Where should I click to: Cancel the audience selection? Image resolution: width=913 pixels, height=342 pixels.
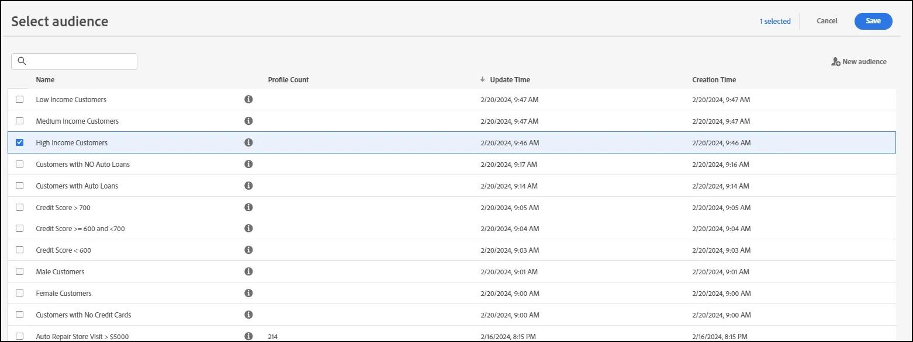tap(826, 21)
